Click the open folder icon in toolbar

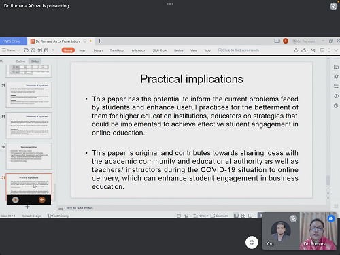pyautogui.click(x=26, y=50)
